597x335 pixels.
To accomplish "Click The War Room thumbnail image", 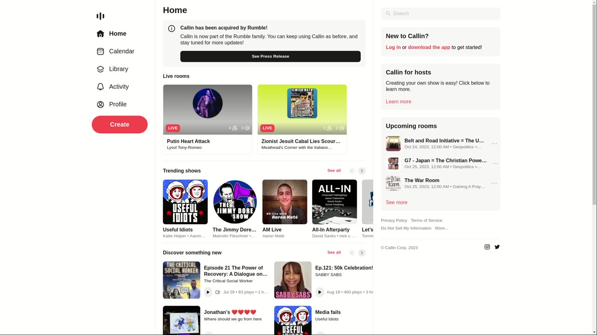I will coord(393,183).
